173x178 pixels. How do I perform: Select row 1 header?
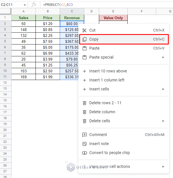[x=6, y=18]
